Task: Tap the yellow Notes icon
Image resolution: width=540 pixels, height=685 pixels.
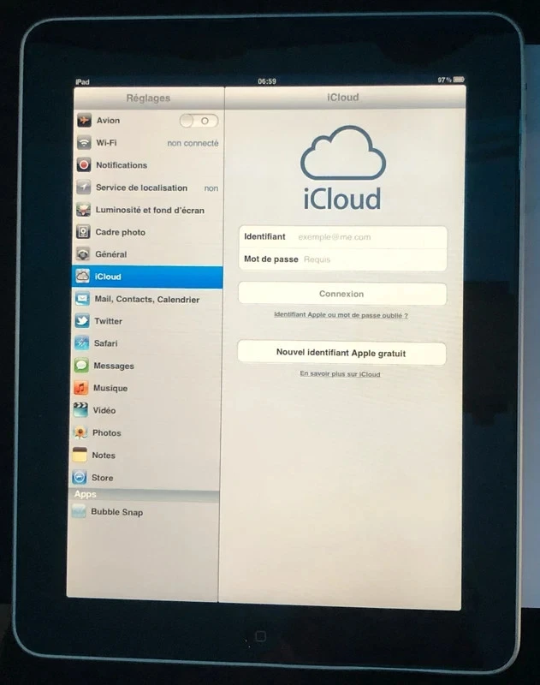Action: click(x=80, y=455)
